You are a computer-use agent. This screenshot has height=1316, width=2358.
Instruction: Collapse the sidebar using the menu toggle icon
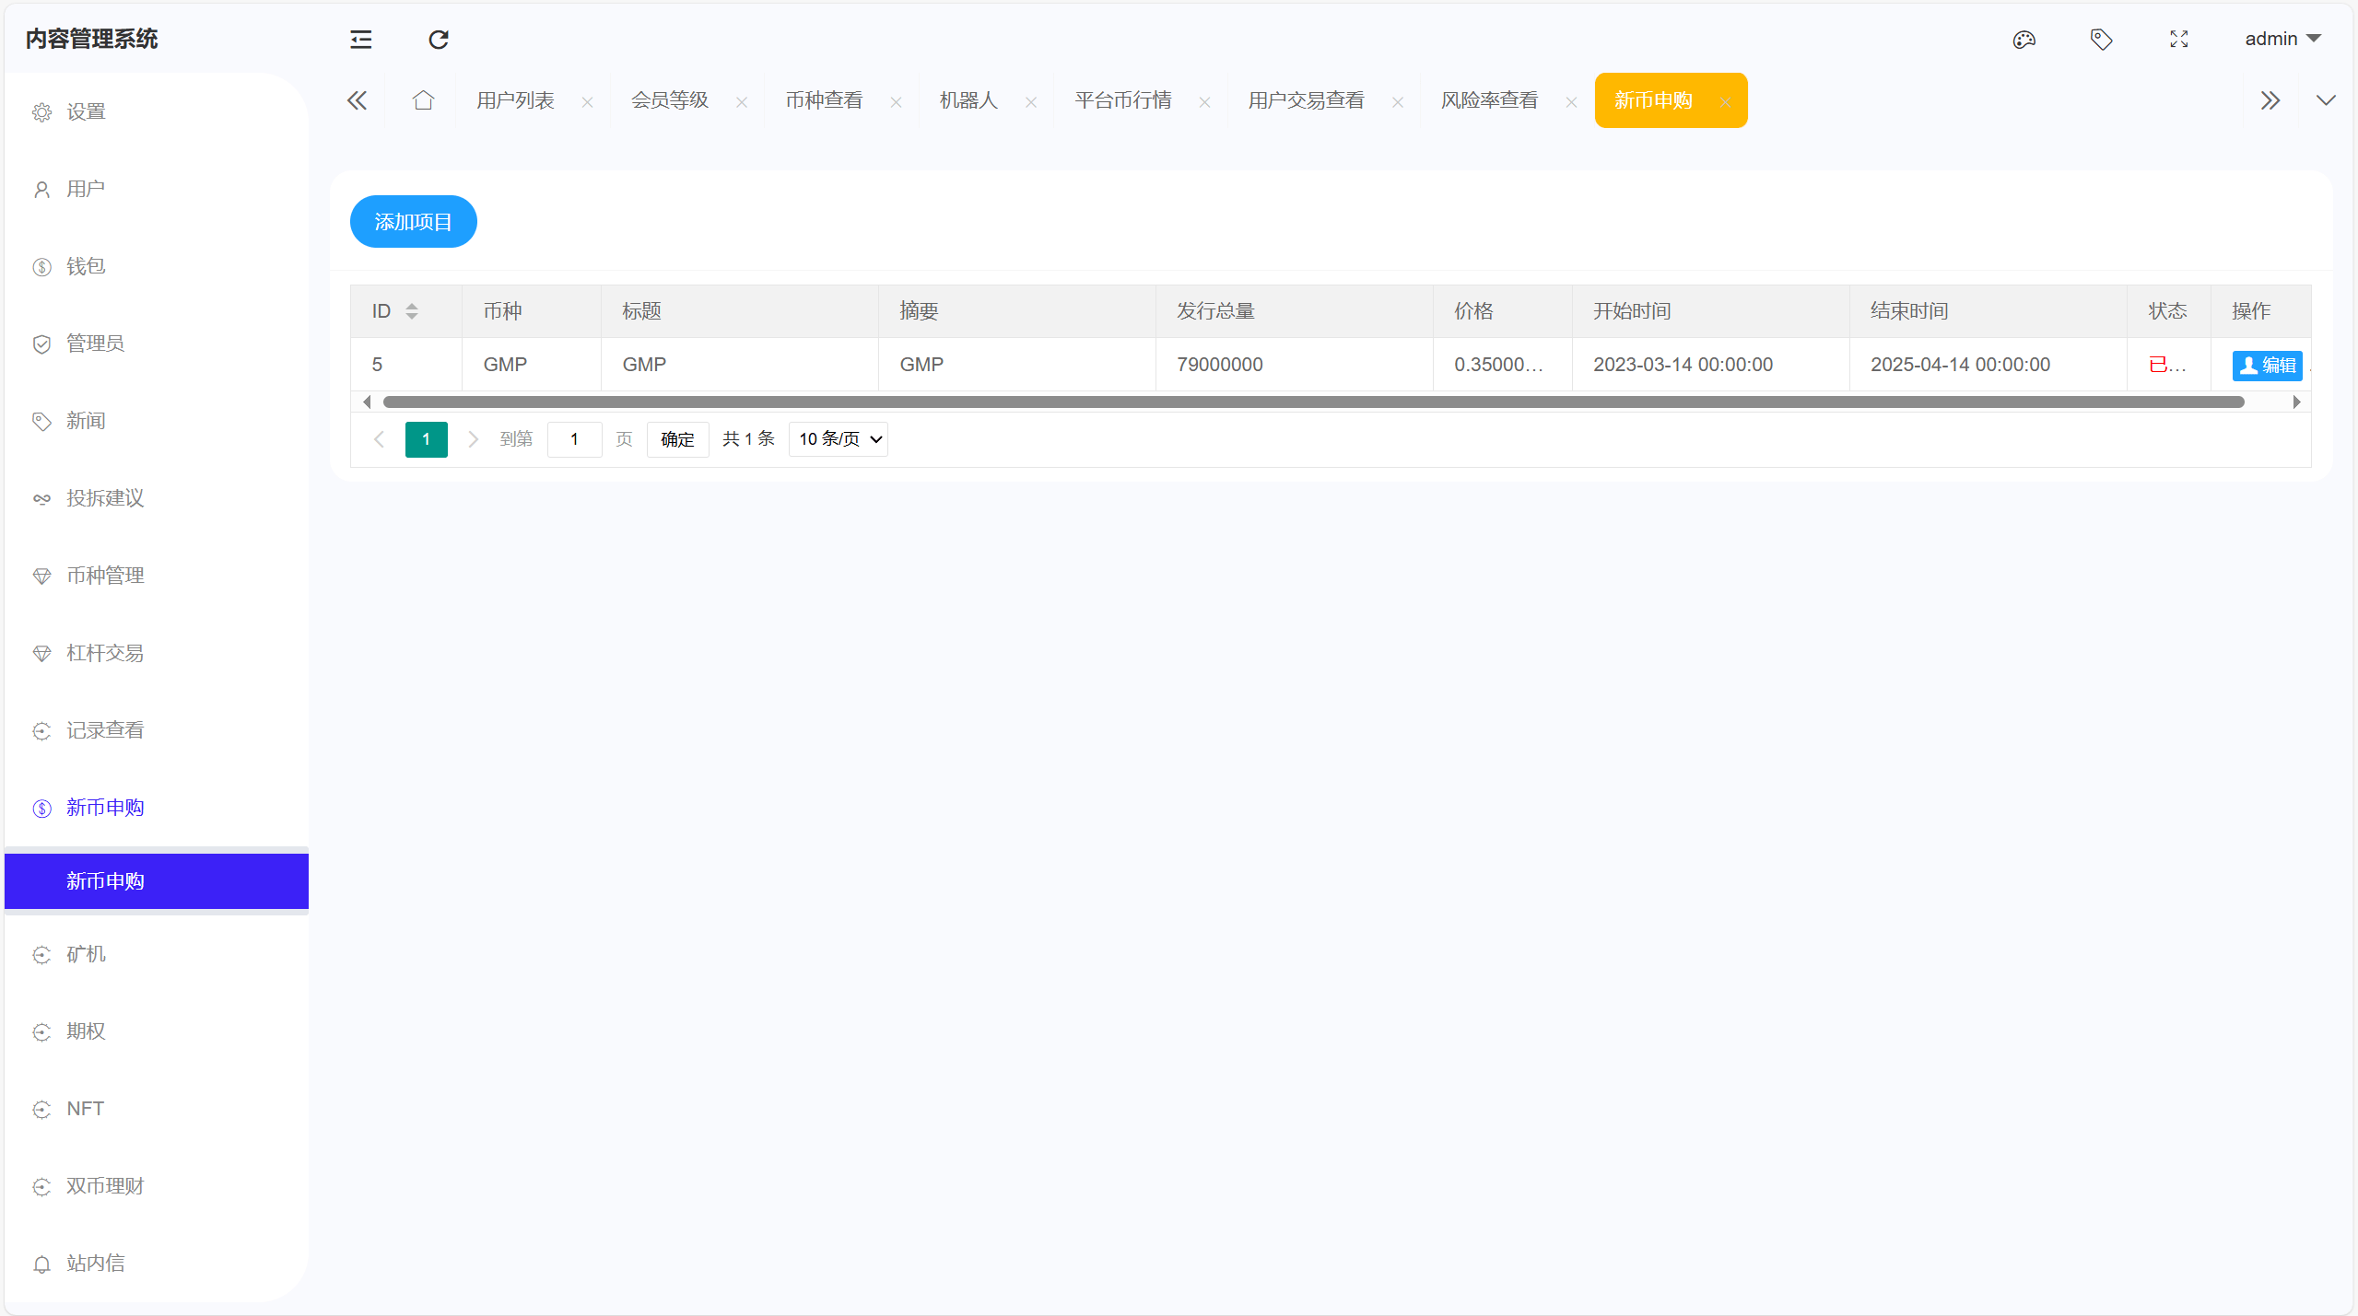point(360,40)
